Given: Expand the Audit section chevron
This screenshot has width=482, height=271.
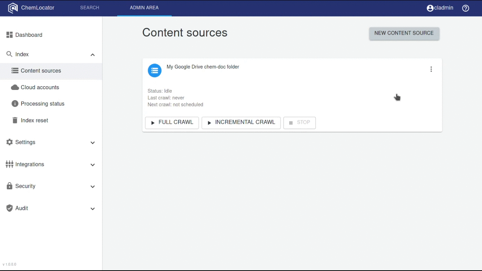Looking at the screenshot, I should 93,209.
